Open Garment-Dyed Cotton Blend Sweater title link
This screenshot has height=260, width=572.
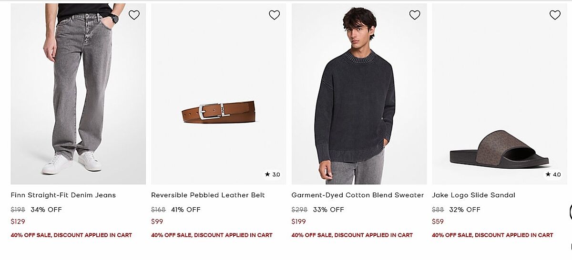click(357, 195)
